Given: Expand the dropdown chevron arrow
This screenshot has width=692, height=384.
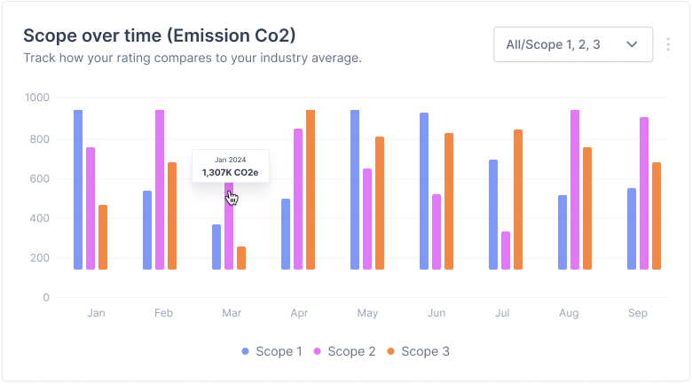Looking at the screenshot, I should point(633,44).
